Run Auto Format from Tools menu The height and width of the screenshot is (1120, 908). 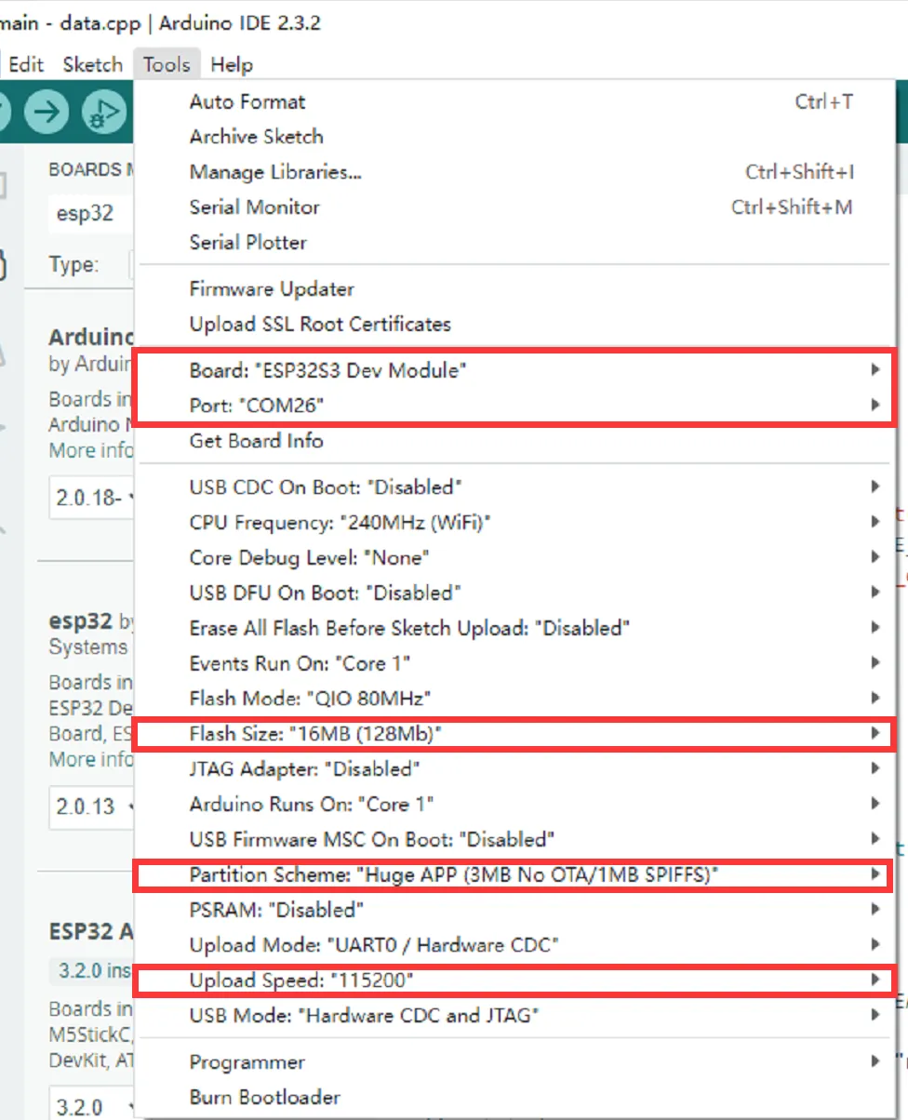[515, 101]
